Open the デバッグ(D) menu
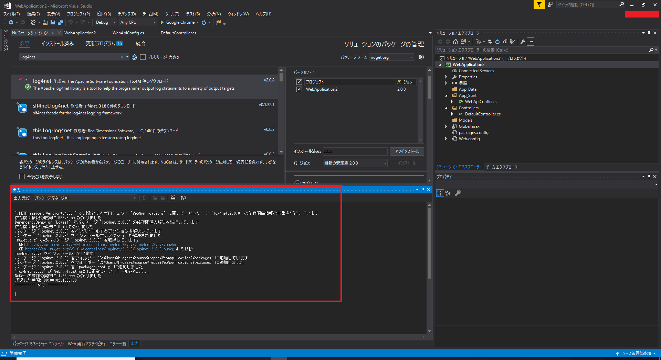This screenshot has height=360, width=661. 127,14
